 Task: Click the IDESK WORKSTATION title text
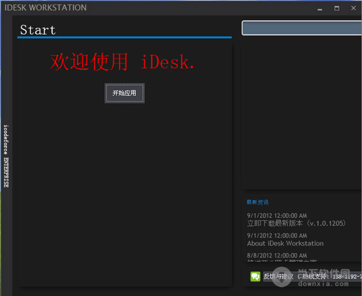(x=45, y=8)
